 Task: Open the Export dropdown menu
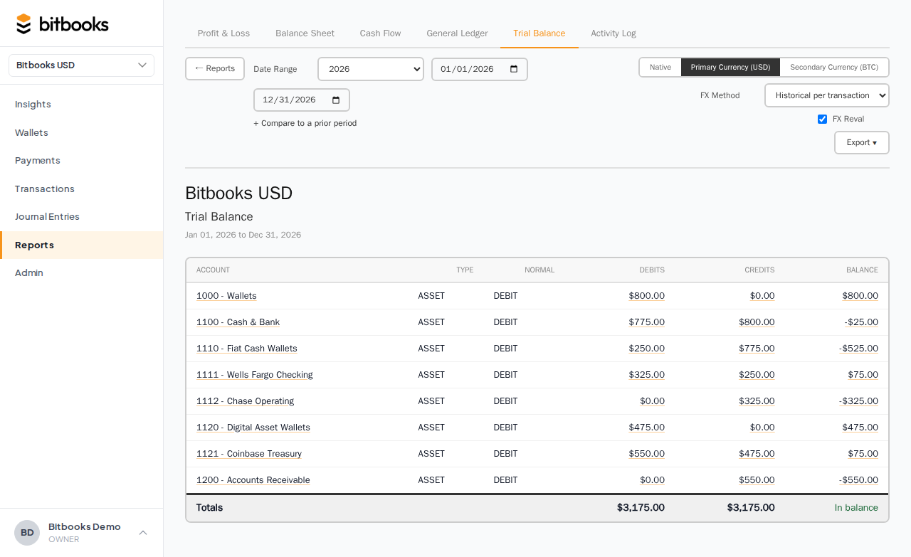(862, 142)
